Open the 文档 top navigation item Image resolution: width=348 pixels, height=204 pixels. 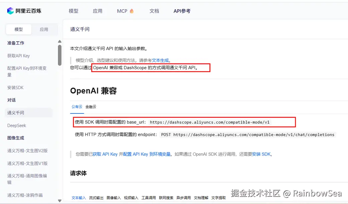154,11
